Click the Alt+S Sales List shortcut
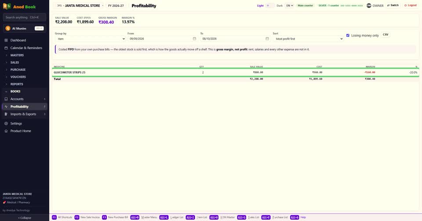Viewport: 422px width, 221px height. point(248,217)
